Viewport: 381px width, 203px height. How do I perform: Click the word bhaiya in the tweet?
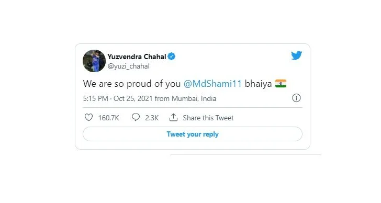click(258, 84)
